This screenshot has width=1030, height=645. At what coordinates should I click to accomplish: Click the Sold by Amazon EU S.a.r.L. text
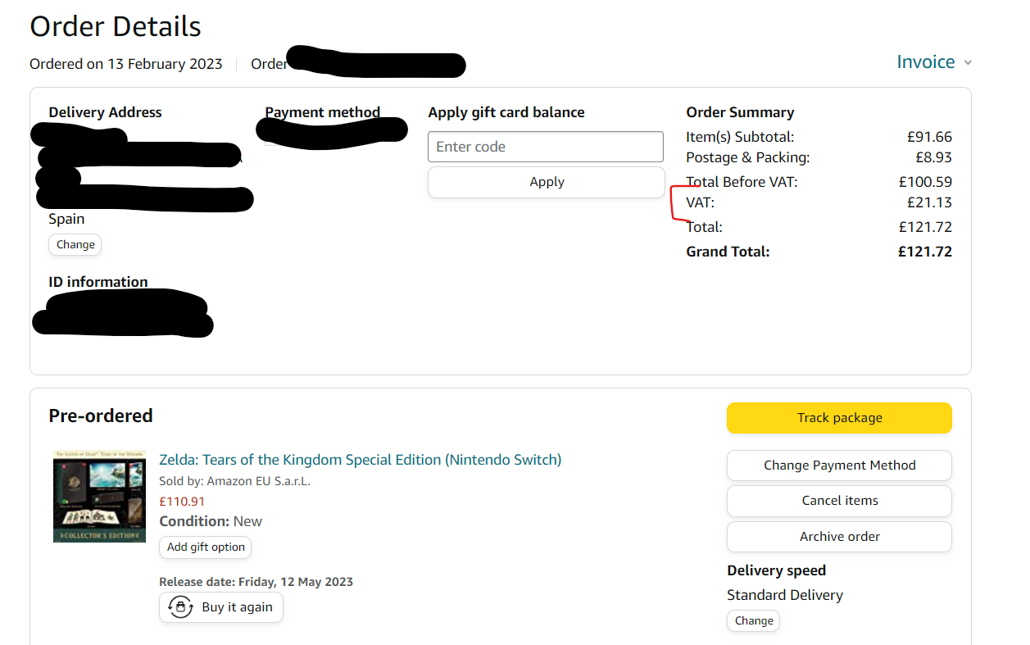(234, 481)
